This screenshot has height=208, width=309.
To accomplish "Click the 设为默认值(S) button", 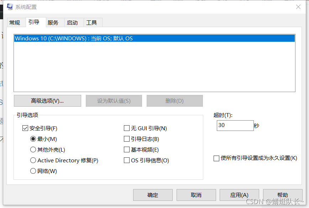I will coord(114,101).
